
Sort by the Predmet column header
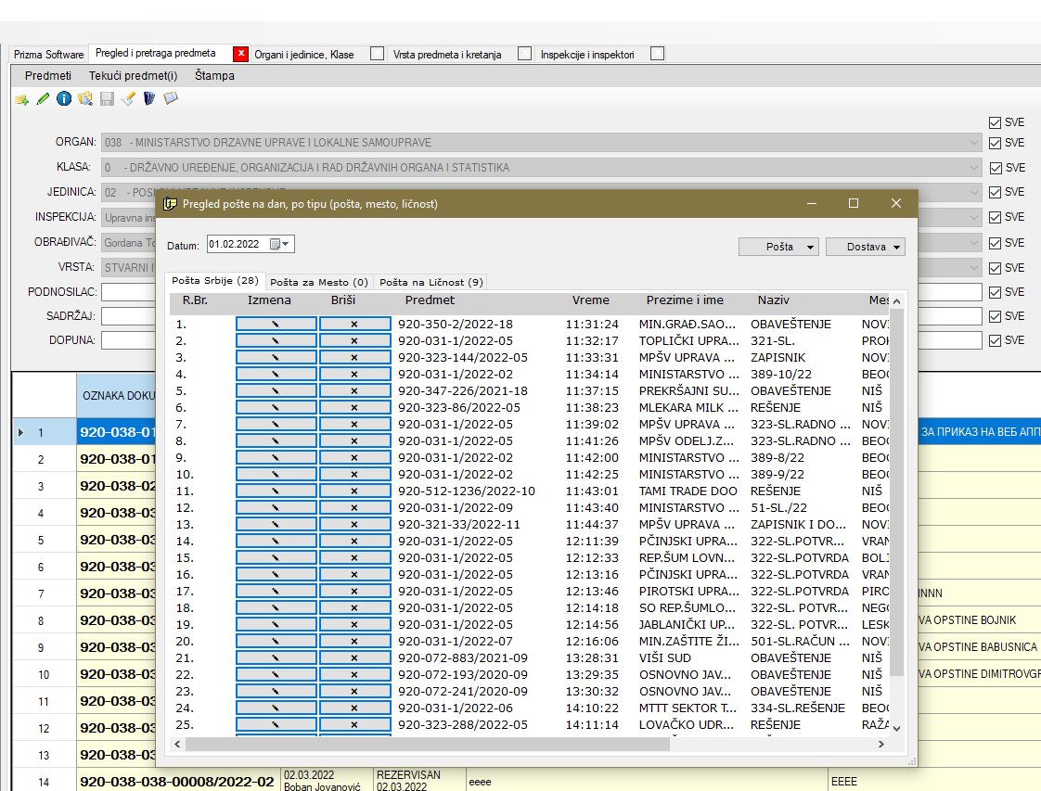tap(430, 300)
